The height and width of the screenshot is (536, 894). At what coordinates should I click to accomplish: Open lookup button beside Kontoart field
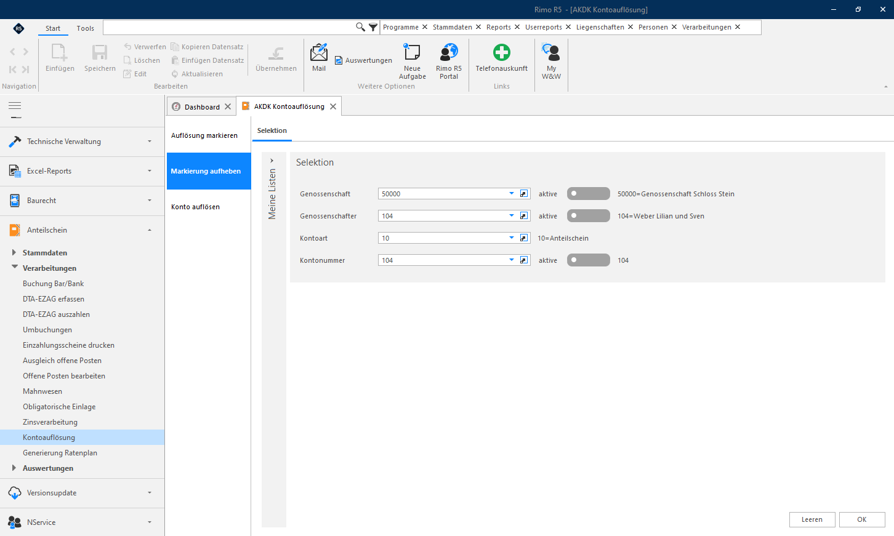point(524,238)
